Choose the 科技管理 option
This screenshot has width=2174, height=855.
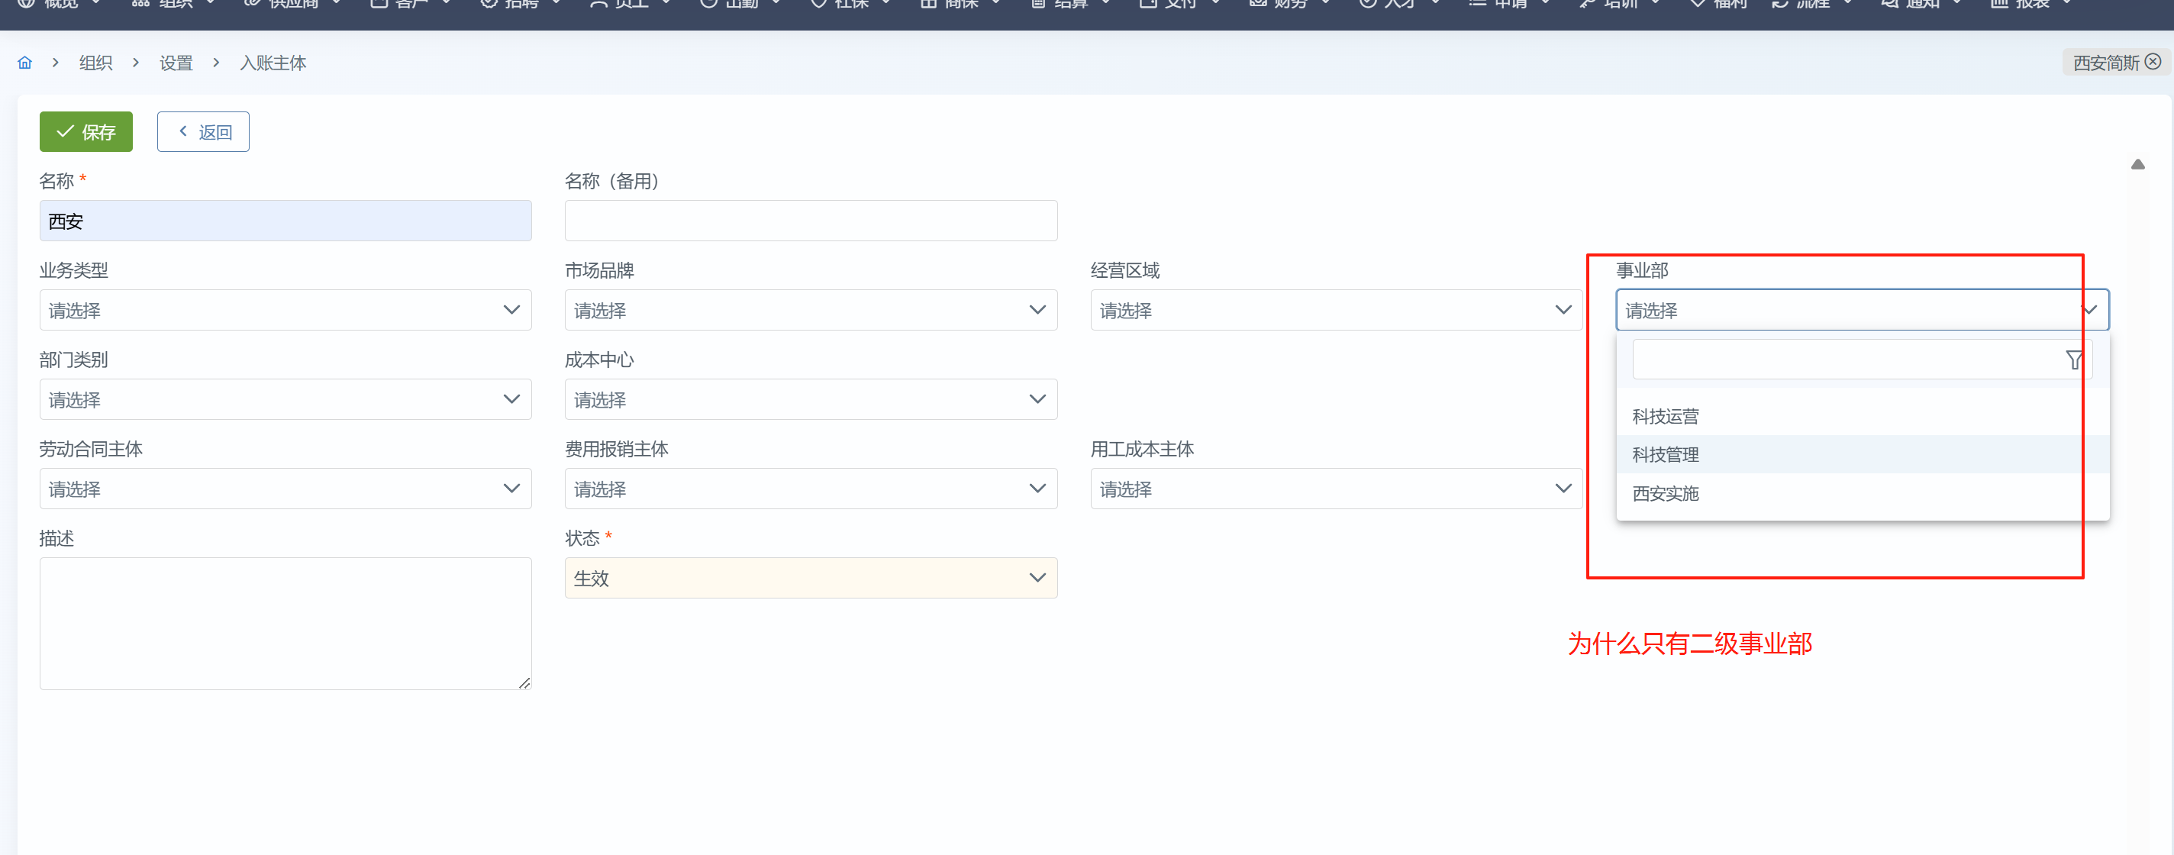[x=1665, y=455]
